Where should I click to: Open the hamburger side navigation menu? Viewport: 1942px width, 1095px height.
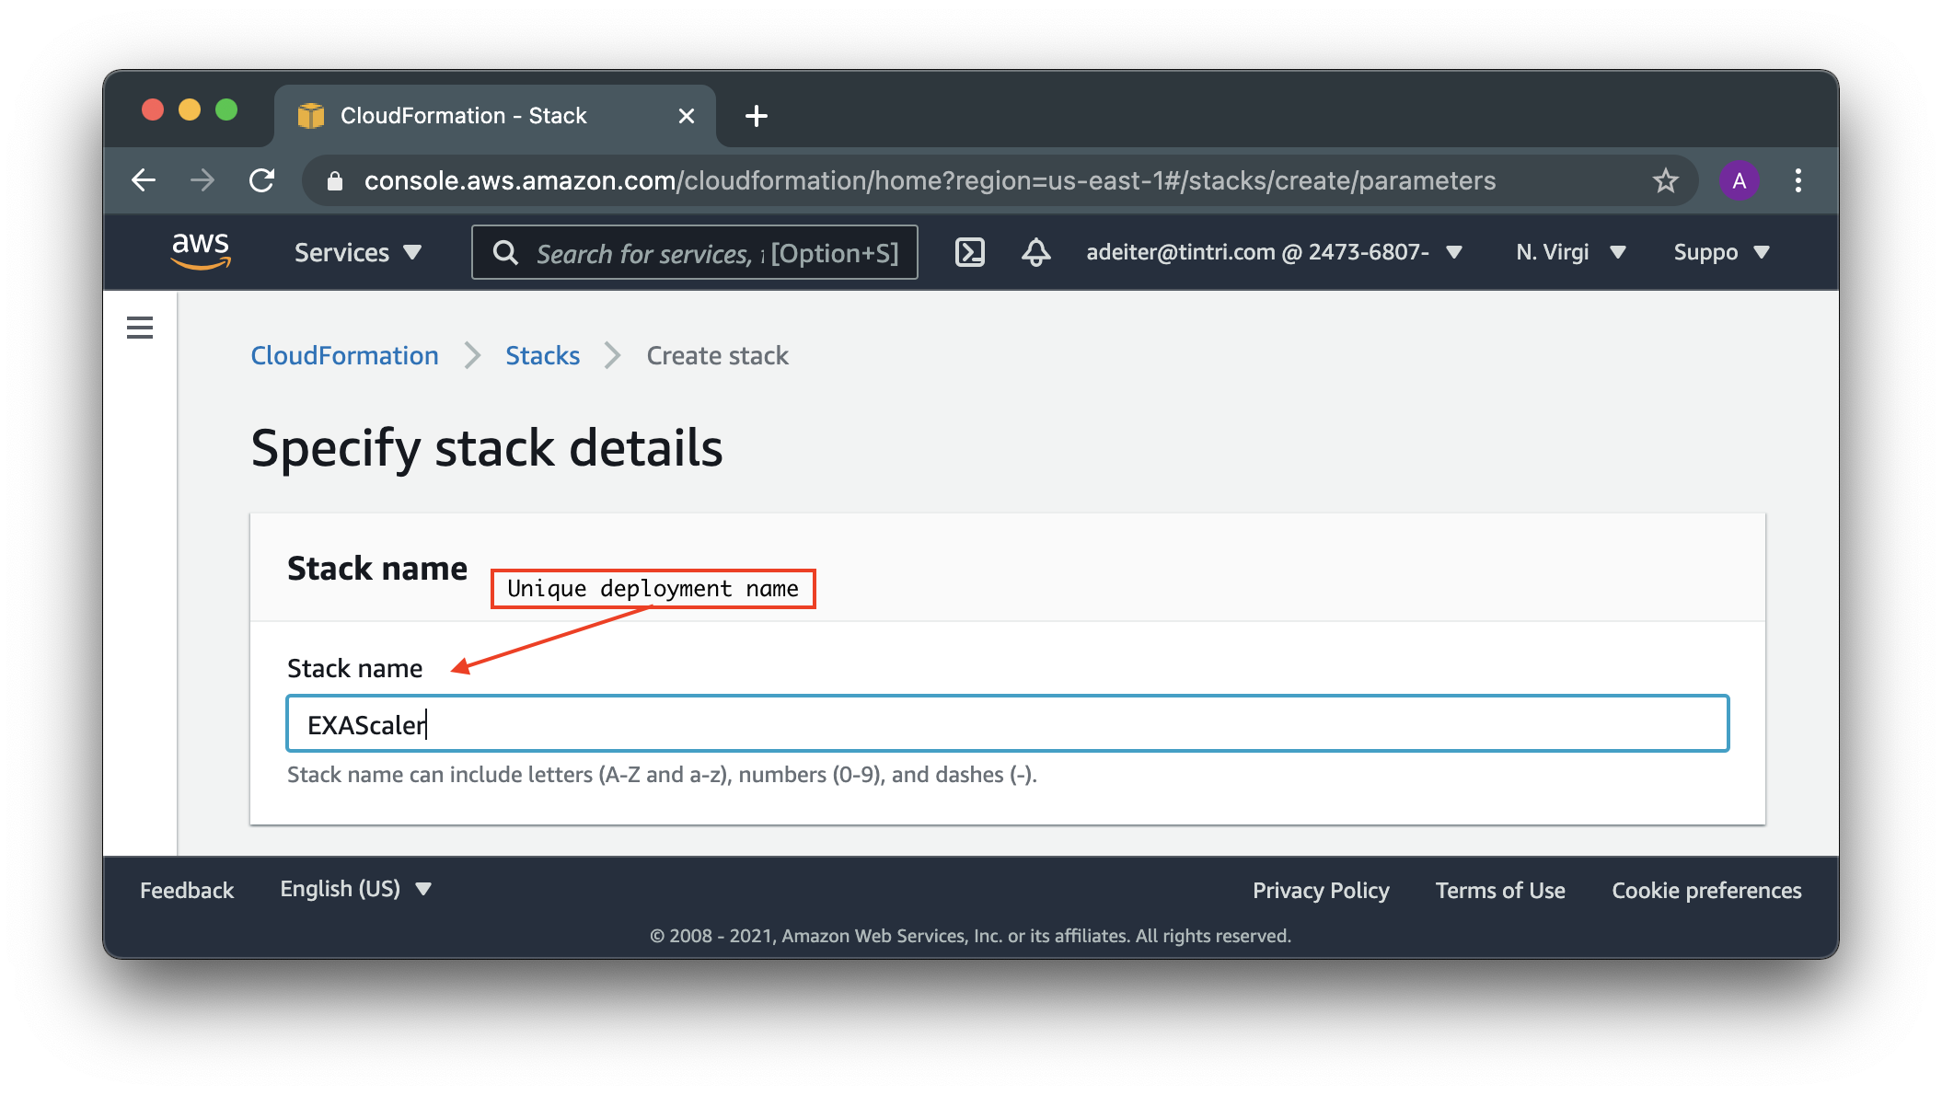(140, 328)
